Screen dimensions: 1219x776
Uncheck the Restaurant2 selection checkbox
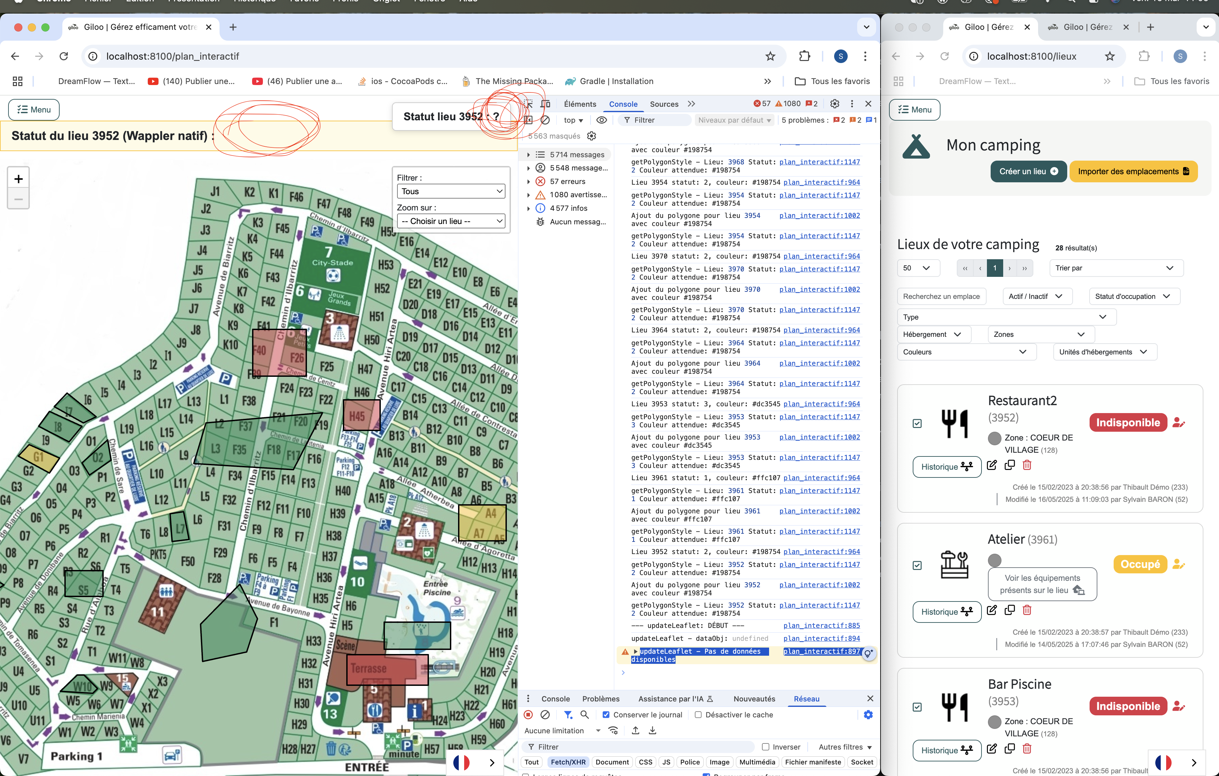point(917,424)
